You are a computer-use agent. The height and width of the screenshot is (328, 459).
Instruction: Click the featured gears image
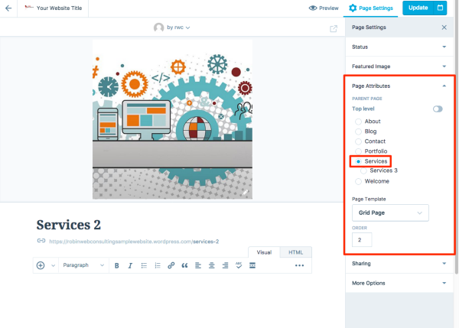click(x=172, y=119)
